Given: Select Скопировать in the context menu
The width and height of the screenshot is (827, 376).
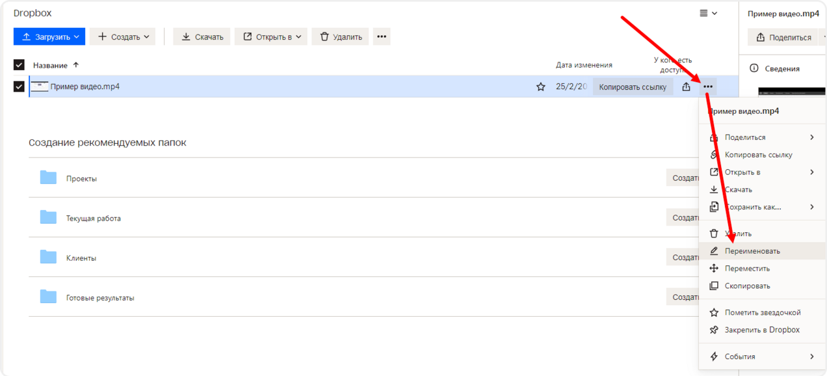Looking at the screenshot, I should [762, 286].
